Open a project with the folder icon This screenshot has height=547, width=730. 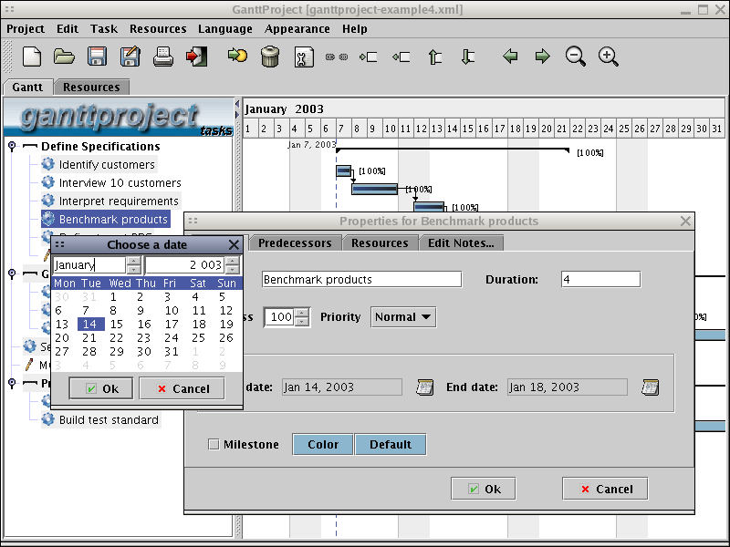64,57
